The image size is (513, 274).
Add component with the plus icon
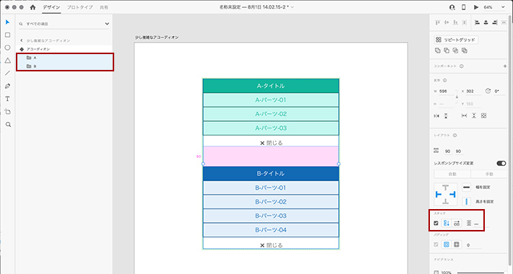click(505, 66)
